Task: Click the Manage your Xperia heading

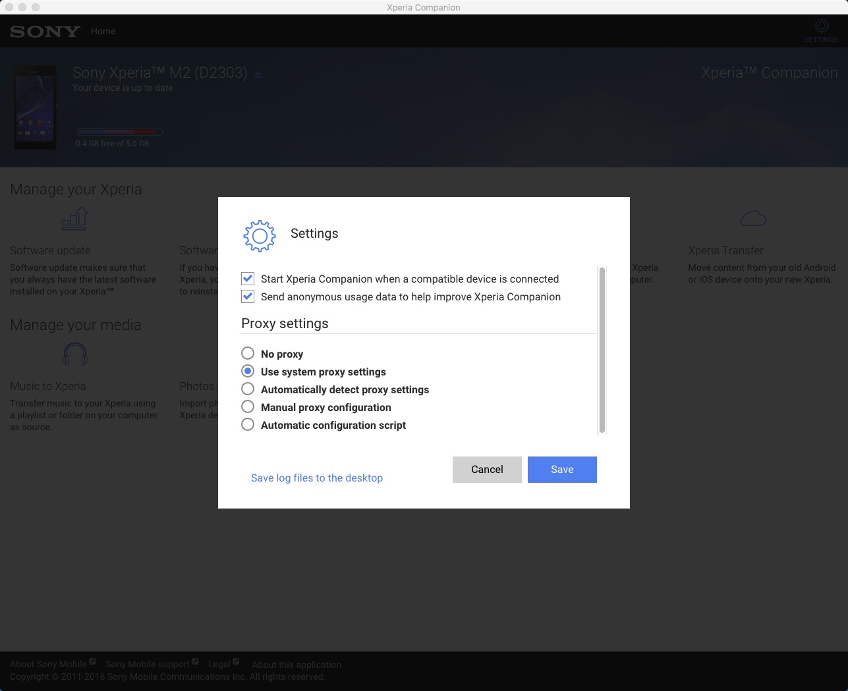Action: 76,190
